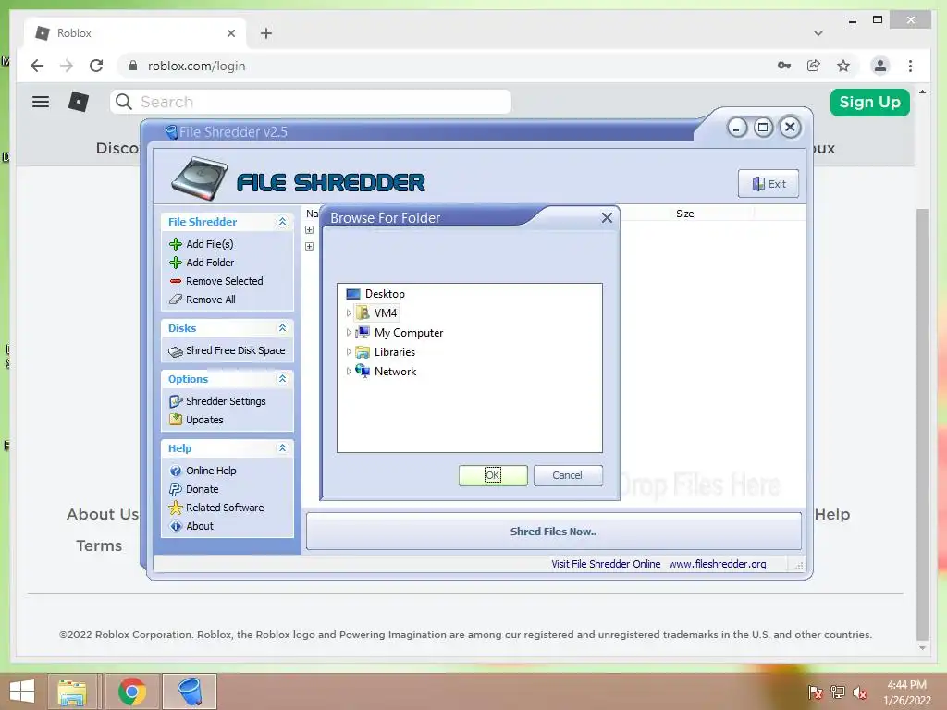
Task: Close the Browse For Folder dialog
Action: click(x=607, y=218)
